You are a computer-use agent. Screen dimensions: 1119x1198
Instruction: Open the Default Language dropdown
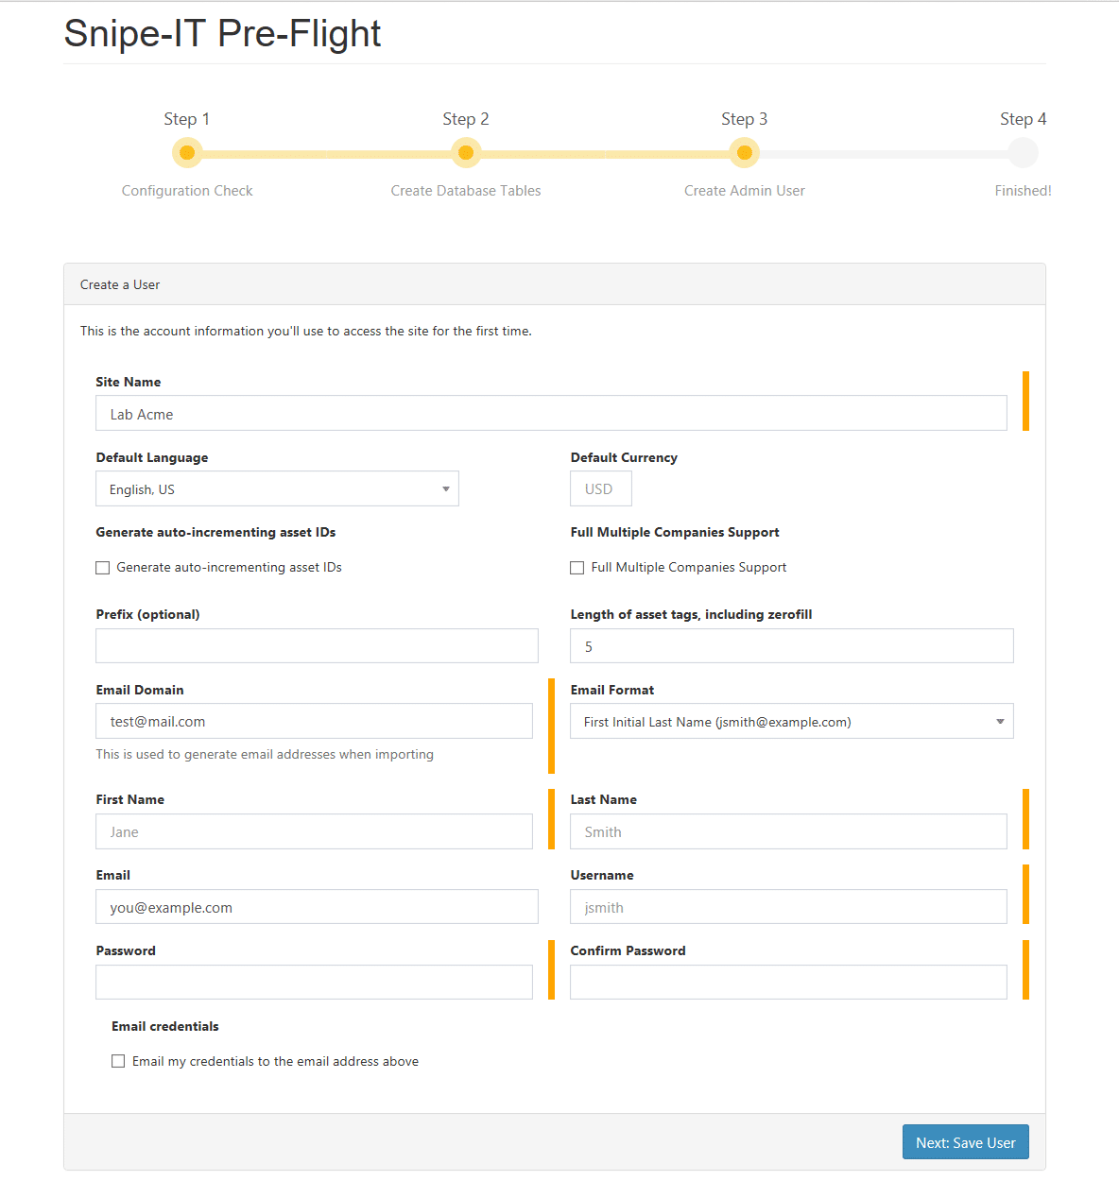tap(277, 488)
